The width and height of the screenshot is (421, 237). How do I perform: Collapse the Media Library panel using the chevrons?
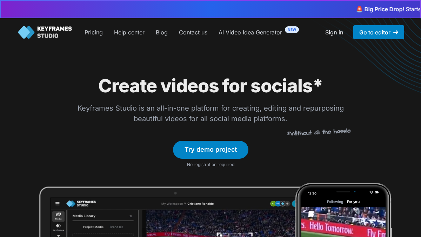pyautogui.click(x=131, y=216)
